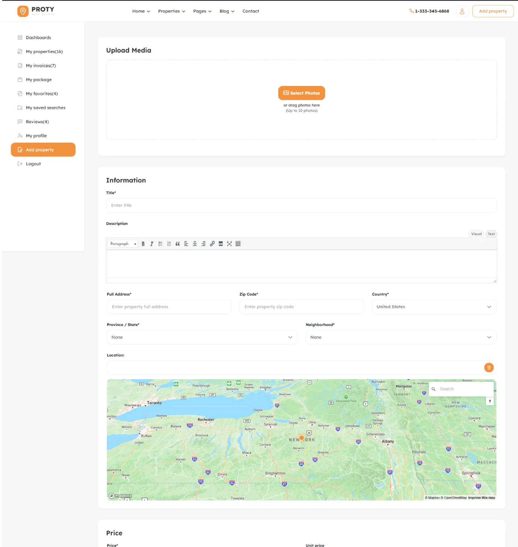Center align text in description editor
Screen dimensions: 518x547
coord(195,244)
